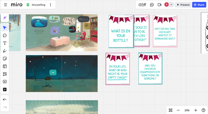The image size is (208, 114).
Task: Select the 'What is in your bottle?' card
Action: click(x=121, y=31)
